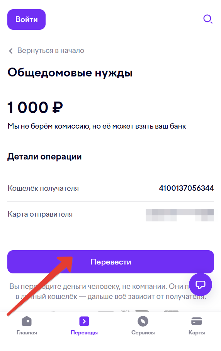Screen dimensions: 221x351
Task: Switch to the Карты tab label
Action: pos(197,332)
